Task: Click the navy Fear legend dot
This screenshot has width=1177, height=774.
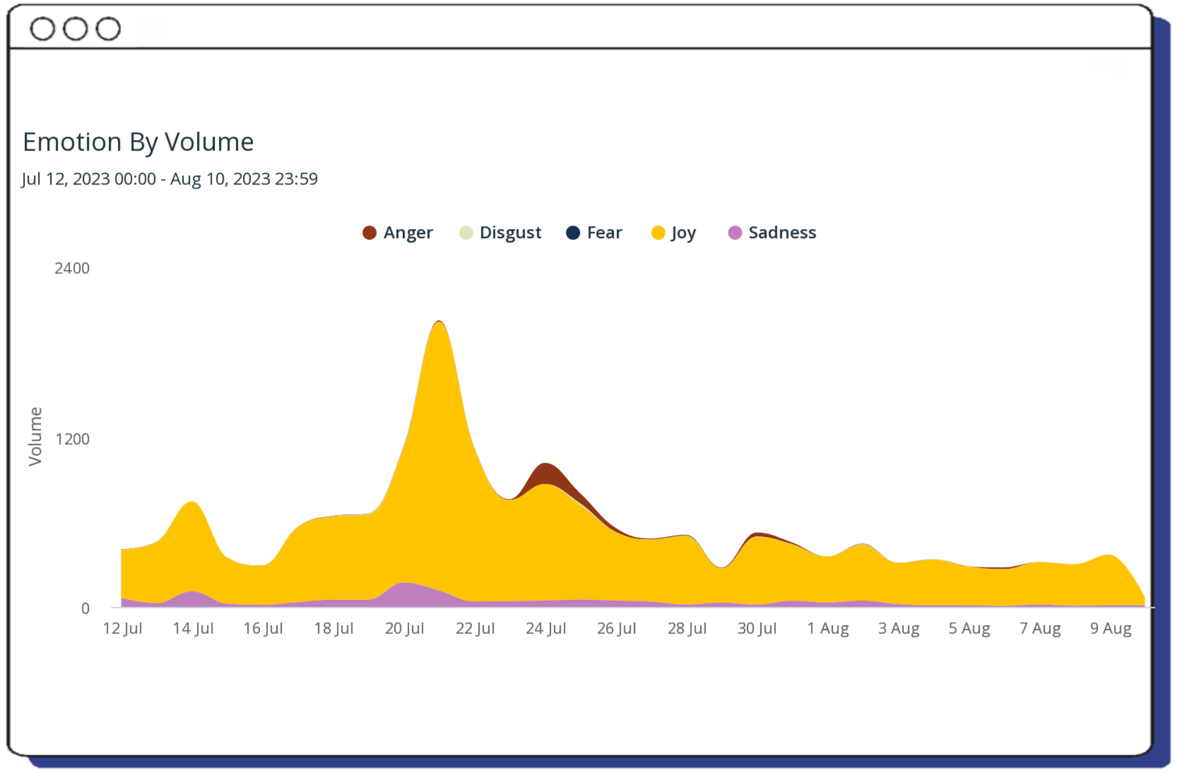Action: pos(573,233)
